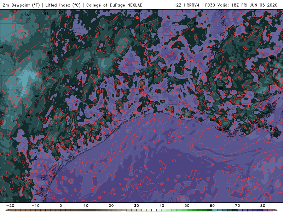This screenshot has width=283, height=212.
Task: Click the 80 label on the color scale
Action: pyautogui.click(x=263, y=206)
